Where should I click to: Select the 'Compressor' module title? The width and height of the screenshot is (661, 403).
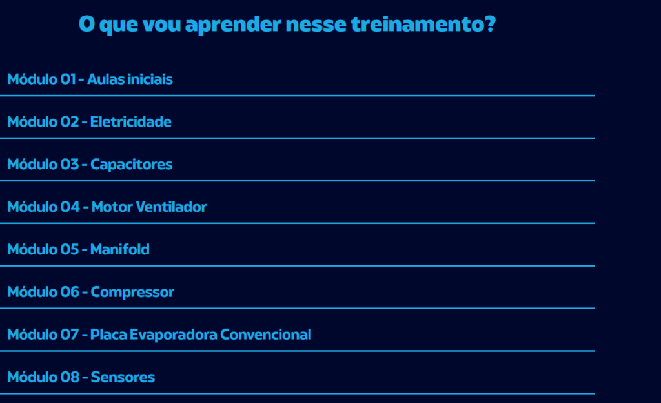click(x=132, y=293)
